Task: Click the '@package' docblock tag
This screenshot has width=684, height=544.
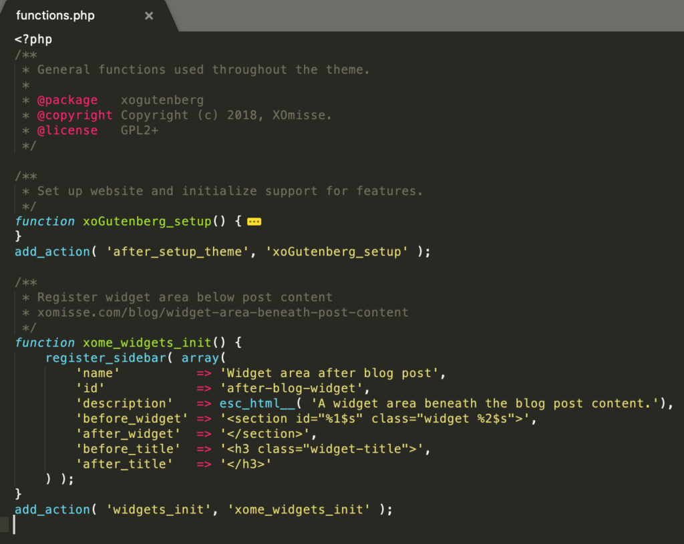Action: (x=67, y=100)
